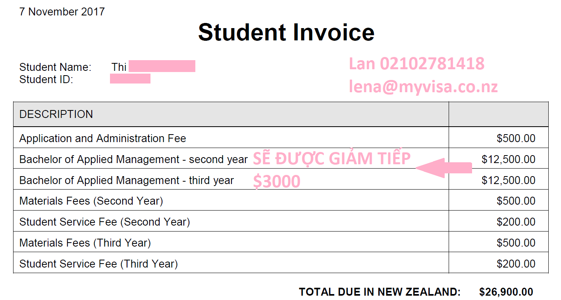Click the Student Invoice heading
Image resolution: width=561 pixels, height=300 pixels.
286,32
